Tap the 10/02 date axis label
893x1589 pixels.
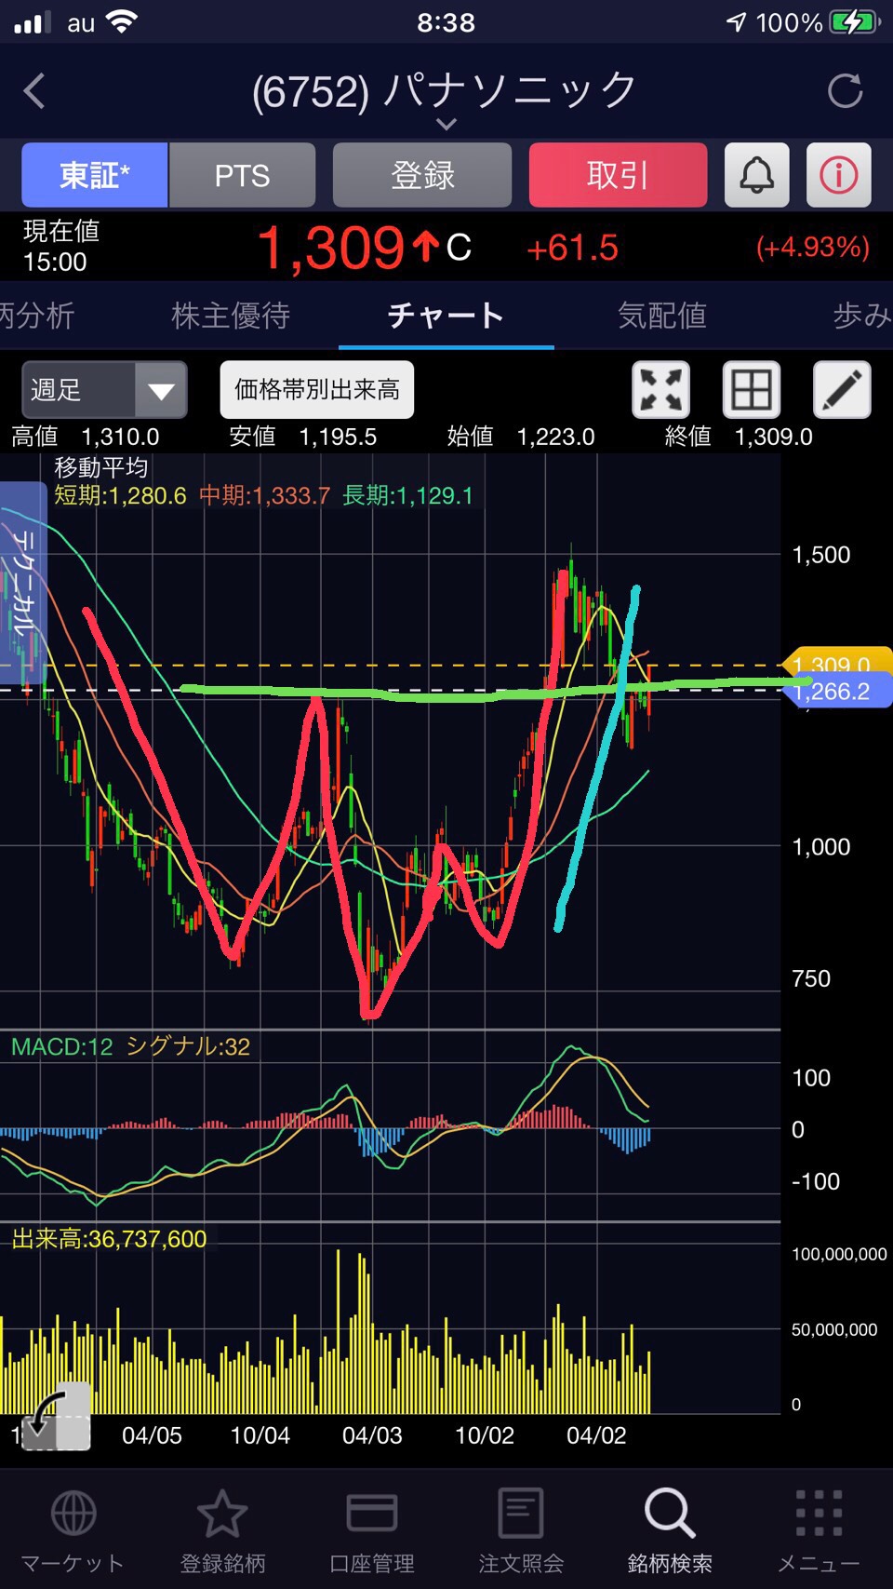point(485,1435)
